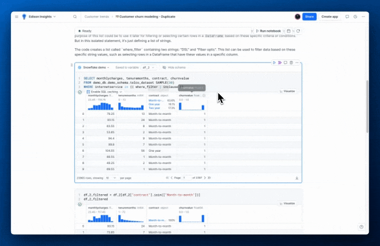The image size is (380, 246).
Task: Go to next page chevron
Action: pyautogui.click(x=205, y=178)
